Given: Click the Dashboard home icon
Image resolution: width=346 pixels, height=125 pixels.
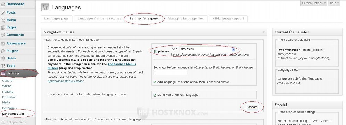Looking at the screenshot, I should [3, 4].
